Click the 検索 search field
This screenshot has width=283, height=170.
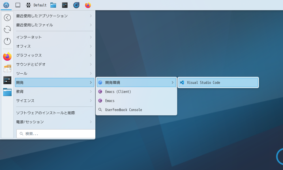56,134
